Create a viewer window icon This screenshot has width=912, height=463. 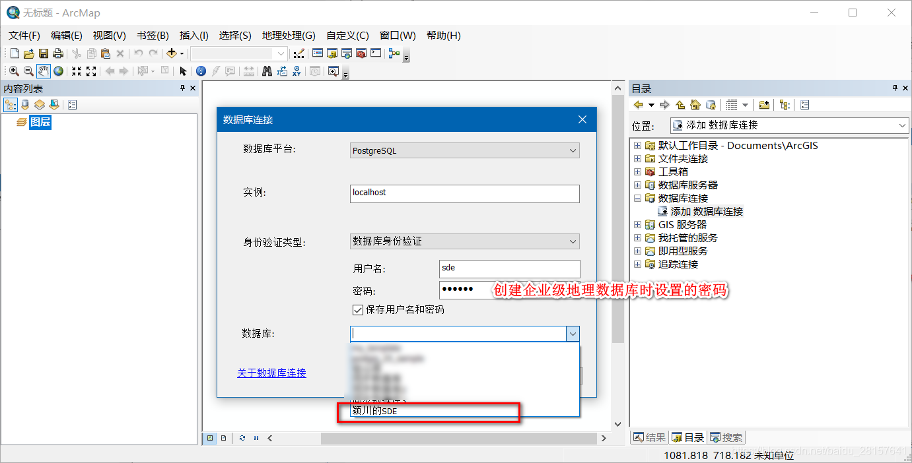pos(333,71)
